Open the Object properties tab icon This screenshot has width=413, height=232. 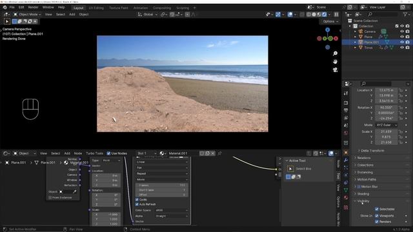(346, 153)
